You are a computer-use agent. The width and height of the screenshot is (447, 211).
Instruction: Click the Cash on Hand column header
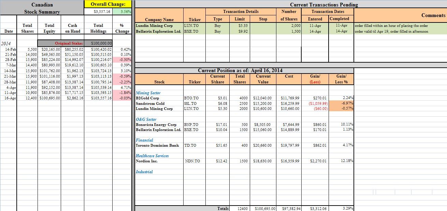pyautogui.click(x=72, y=28)
